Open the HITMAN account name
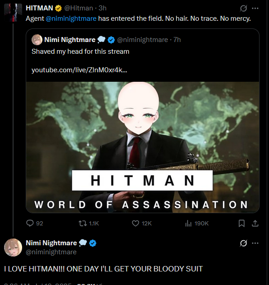269x285 pixels. tap(39, 8)
